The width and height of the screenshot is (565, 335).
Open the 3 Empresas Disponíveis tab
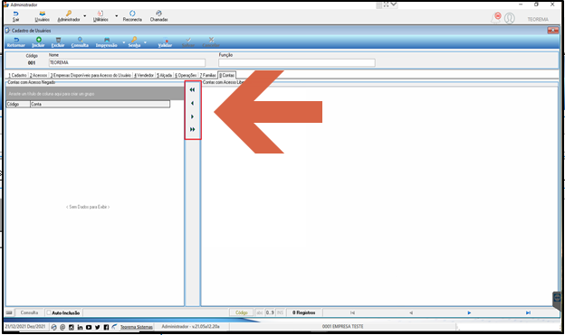point(91,75)
